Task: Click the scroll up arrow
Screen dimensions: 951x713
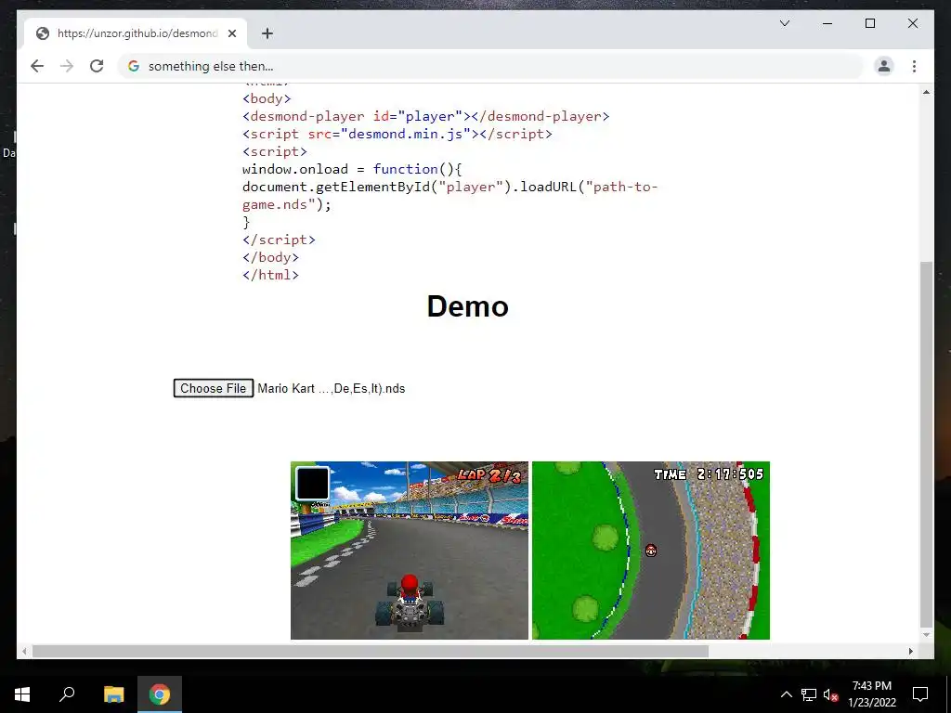Action: pos(926,92)
